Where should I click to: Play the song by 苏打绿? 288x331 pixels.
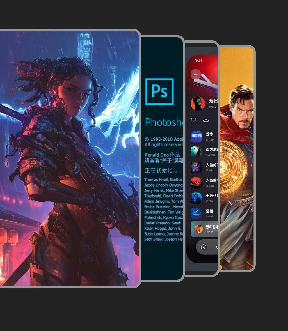coord(204,198)
